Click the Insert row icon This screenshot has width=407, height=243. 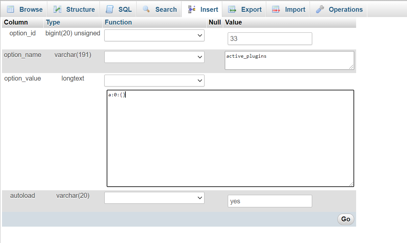point(192,9)
